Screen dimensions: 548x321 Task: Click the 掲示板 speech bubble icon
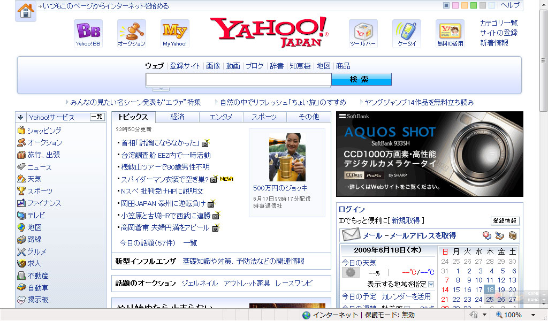pyautogui.click(x=21, y=300)
